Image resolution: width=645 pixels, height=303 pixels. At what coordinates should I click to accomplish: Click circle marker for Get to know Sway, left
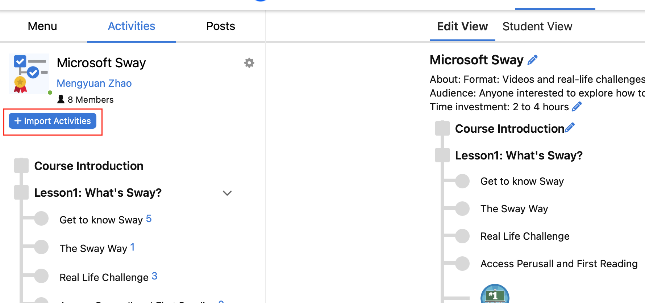[41, 218]
